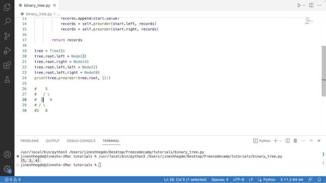Switch to the Output panel tab
This screenshot has height=183, width=326.
[52, 141]
